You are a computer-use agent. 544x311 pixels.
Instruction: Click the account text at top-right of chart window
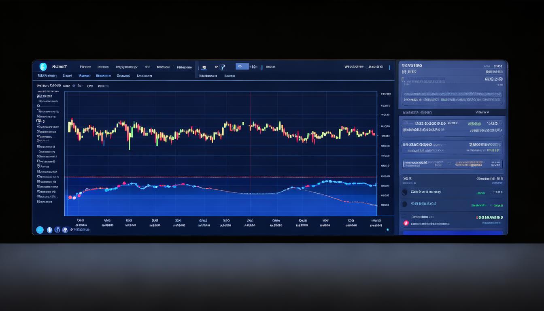(363, 67)
